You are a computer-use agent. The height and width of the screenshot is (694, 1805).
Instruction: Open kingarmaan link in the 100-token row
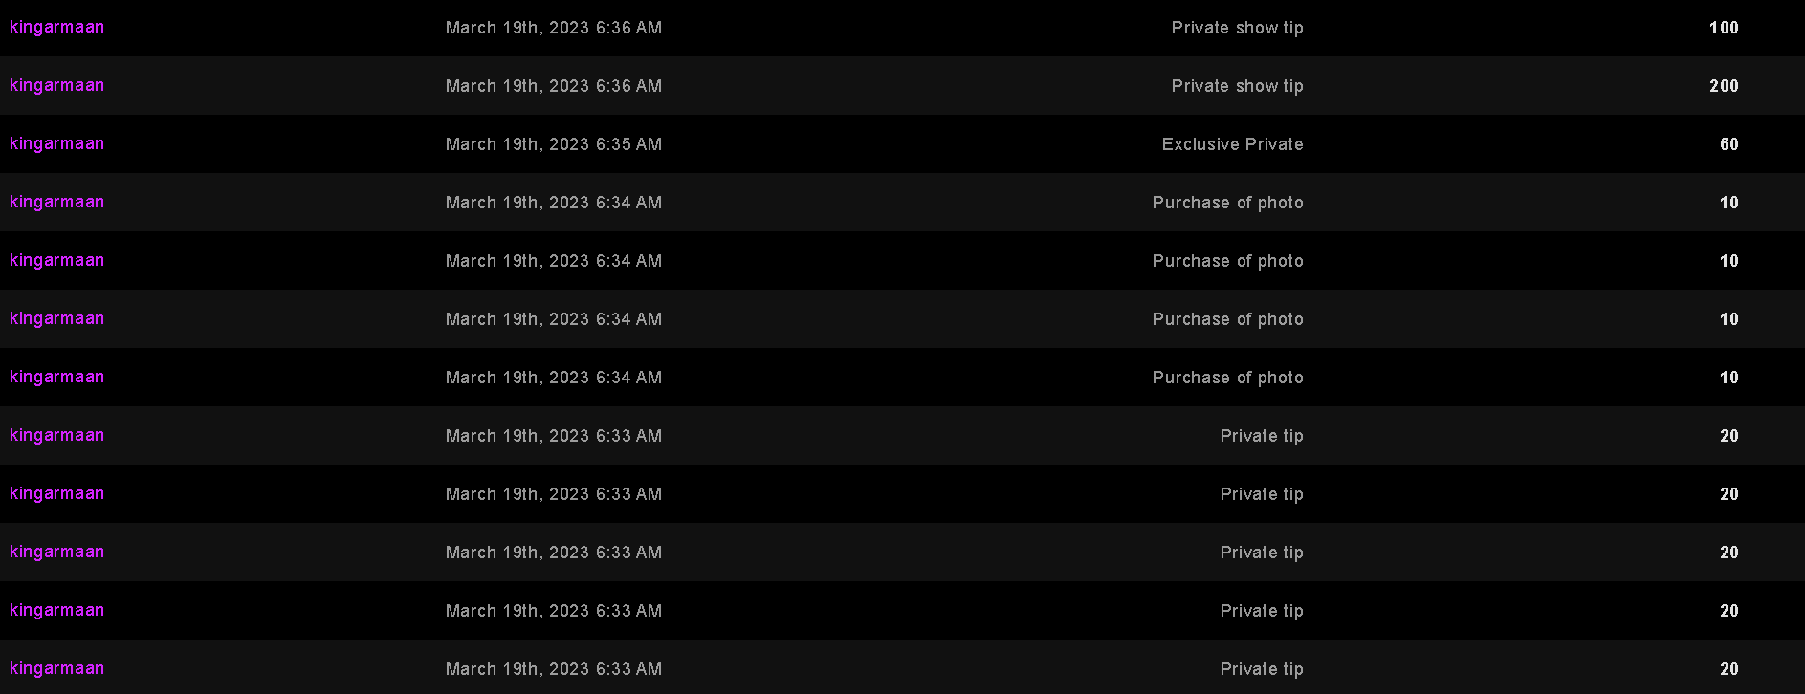pyautogui.click(x=56, y=27)
